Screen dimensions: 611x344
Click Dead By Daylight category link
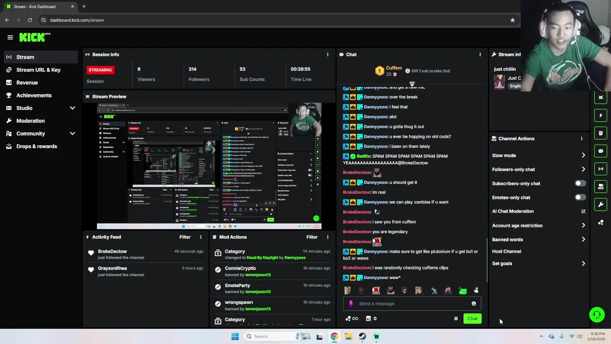coord(262,258)
